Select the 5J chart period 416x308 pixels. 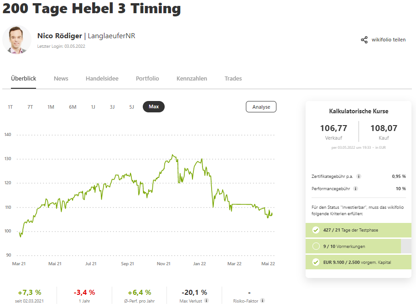tap(131, 107)
